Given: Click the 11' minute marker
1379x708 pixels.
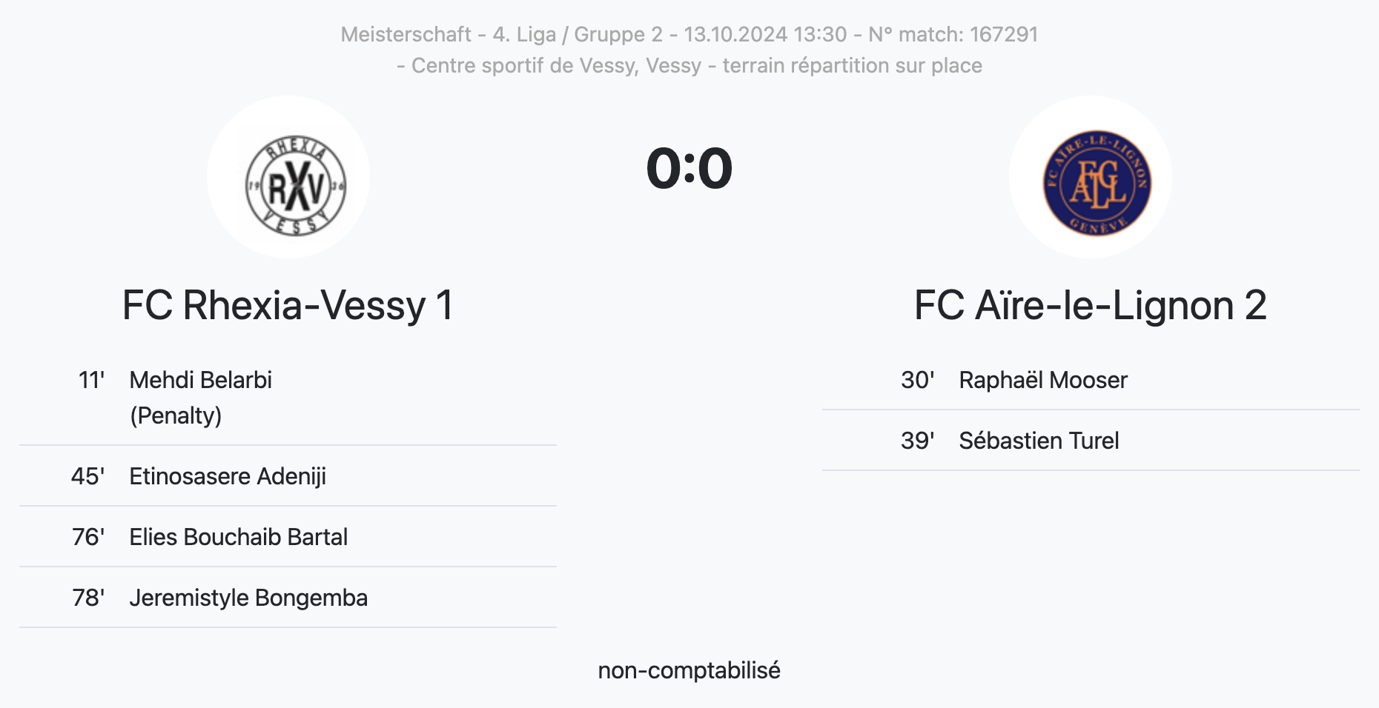Looking at the screenshot, I should 91,380.
